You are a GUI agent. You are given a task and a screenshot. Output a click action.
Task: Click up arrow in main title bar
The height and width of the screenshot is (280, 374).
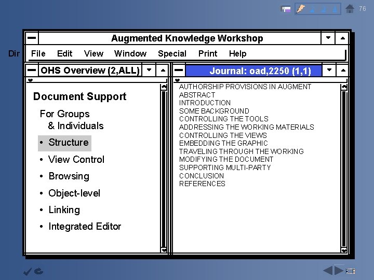pos(342,38)
